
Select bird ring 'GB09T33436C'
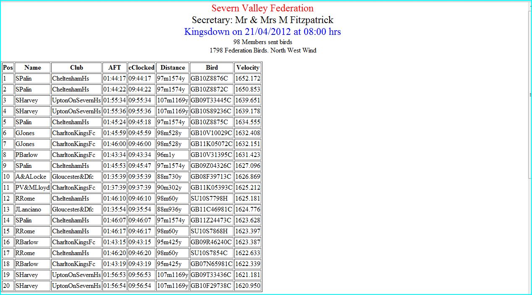(212, 275)
